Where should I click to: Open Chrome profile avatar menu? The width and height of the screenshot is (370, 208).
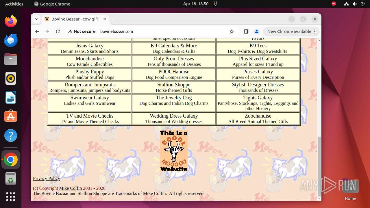(x=256, y=31)
